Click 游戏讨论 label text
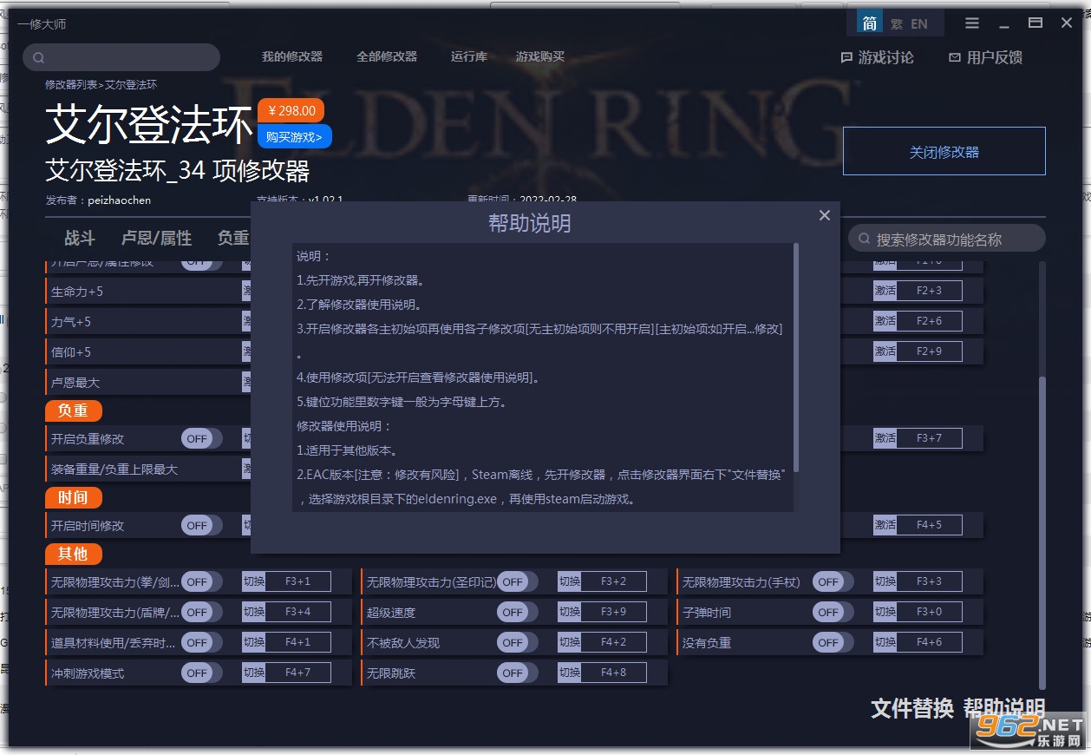The image size is (1091, 755). point(885,57)
